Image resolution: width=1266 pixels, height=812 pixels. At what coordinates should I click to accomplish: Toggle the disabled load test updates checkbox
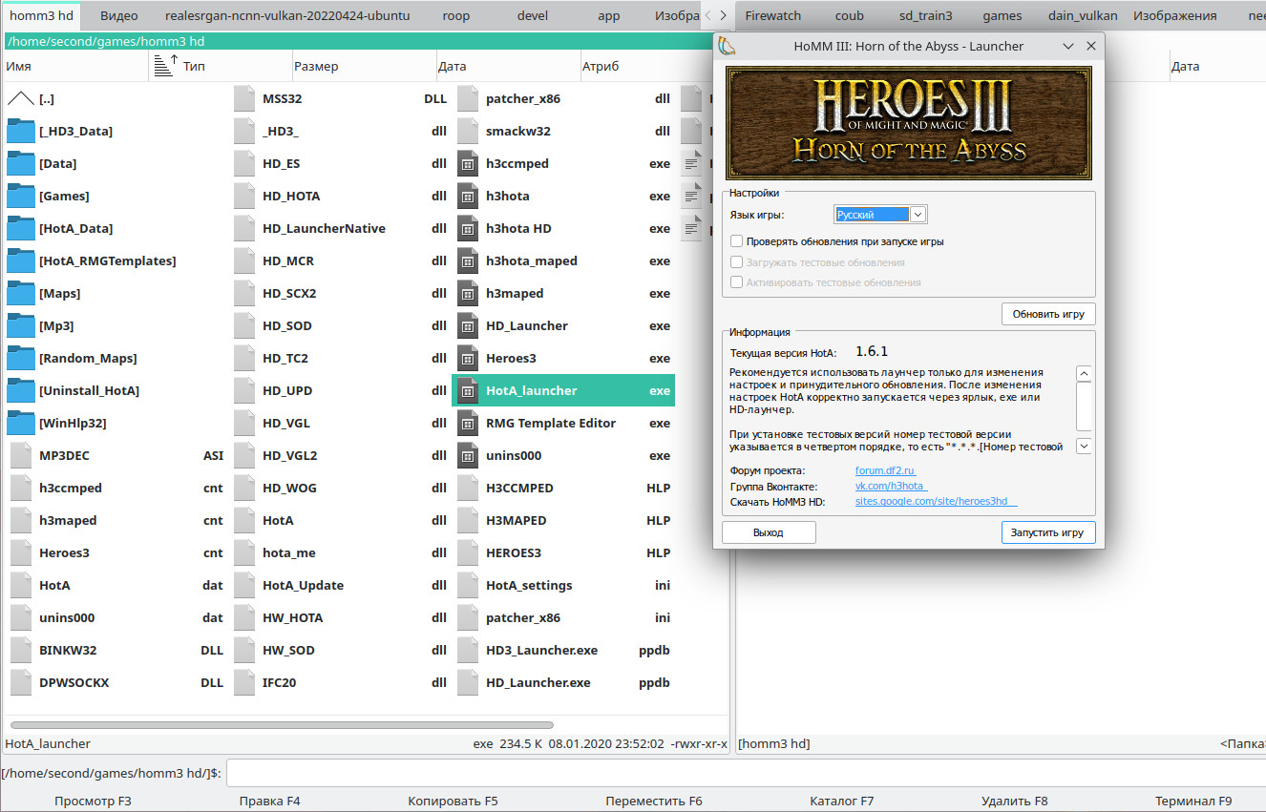tap(736, 261)
